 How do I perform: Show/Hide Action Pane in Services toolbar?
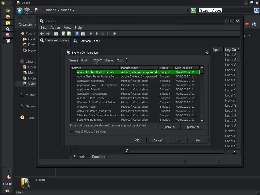(83, 34)
